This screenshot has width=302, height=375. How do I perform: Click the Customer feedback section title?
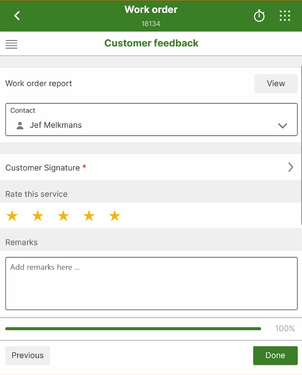pos(151,43)
